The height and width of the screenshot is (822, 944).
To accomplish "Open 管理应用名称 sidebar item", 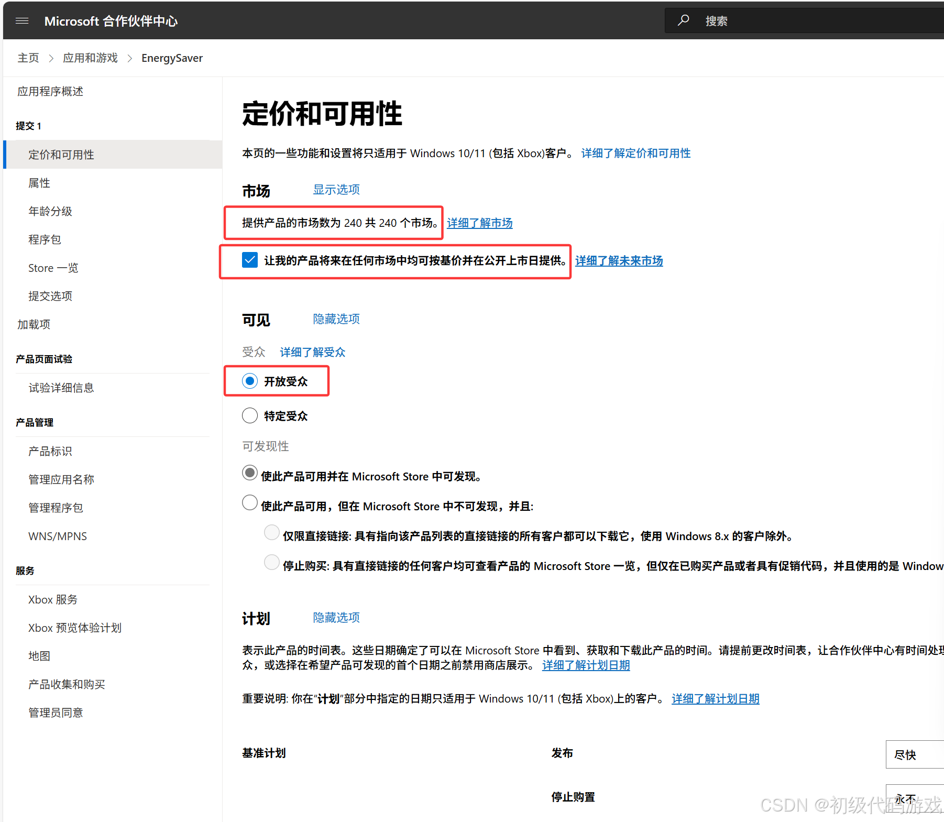I will [61, 479].
